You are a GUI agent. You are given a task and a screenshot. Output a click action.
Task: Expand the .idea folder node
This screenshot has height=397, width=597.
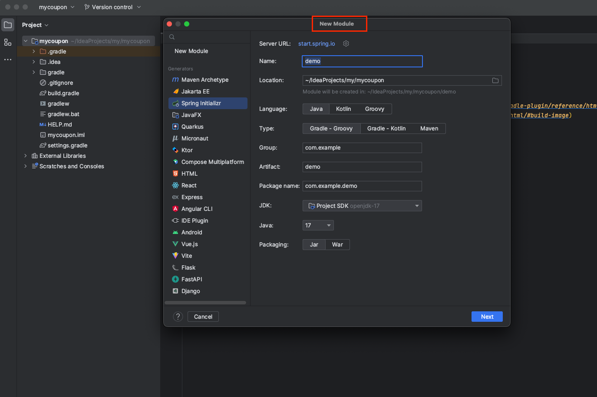(x=34, y=62)
